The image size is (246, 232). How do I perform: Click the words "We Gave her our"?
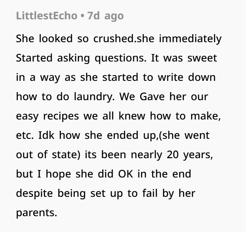coord(165,97)
